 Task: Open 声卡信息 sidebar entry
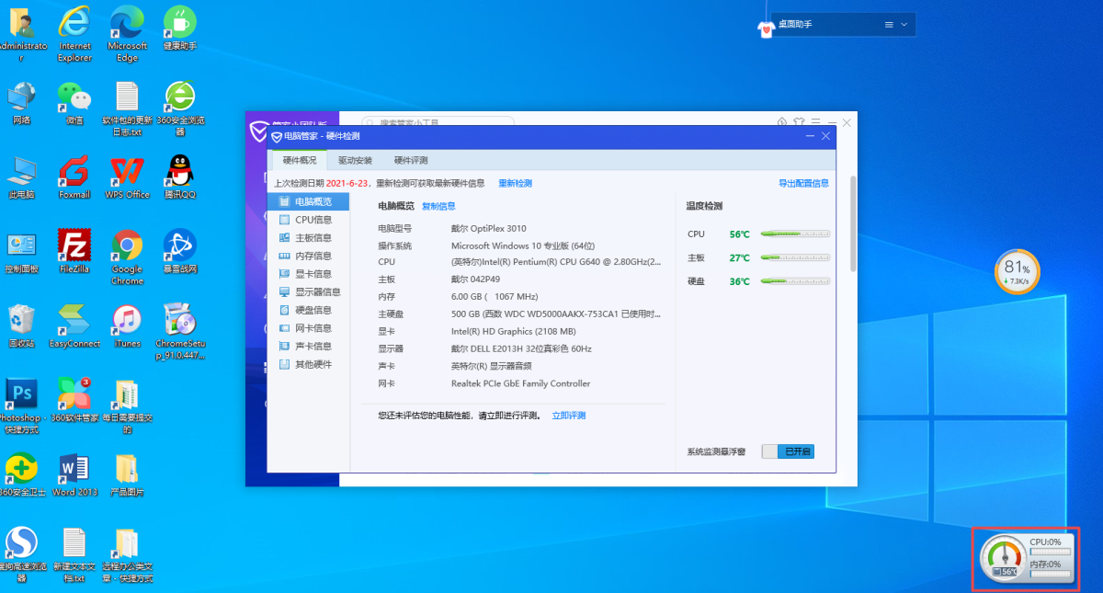pyautogui.click(x=311, y=347)
